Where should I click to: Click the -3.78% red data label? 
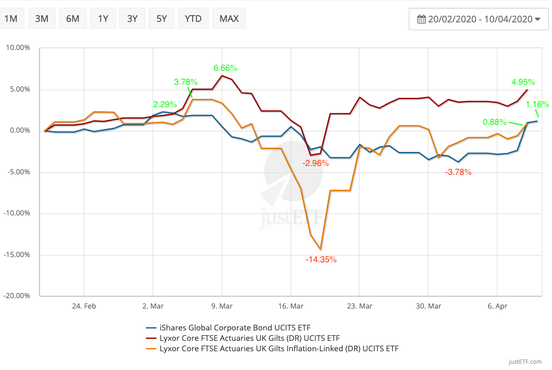pos(458,172)
